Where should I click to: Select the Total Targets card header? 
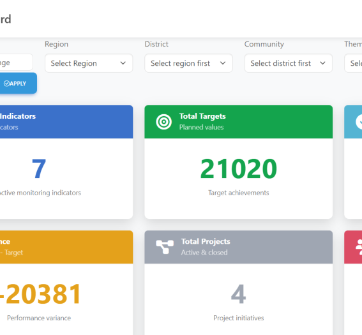click(x=239, y=122)
